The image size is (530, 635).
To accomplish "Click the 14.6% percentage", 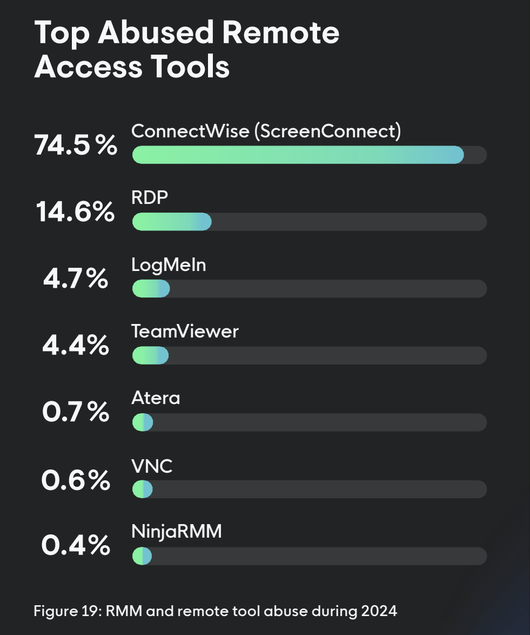I will 76,211.
